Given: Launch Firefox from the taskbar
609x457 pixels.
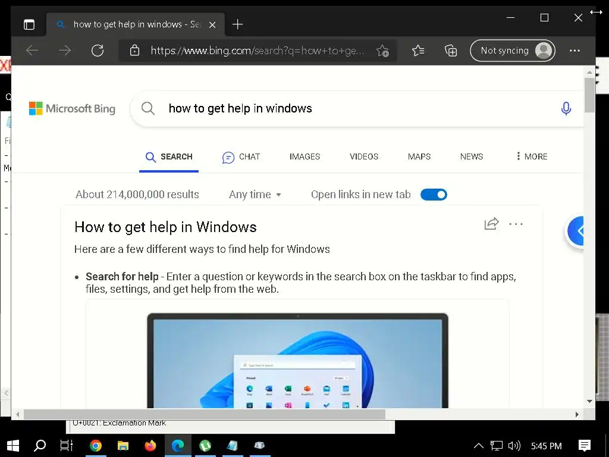Looking at the screenshot, I should pos(150,446).
